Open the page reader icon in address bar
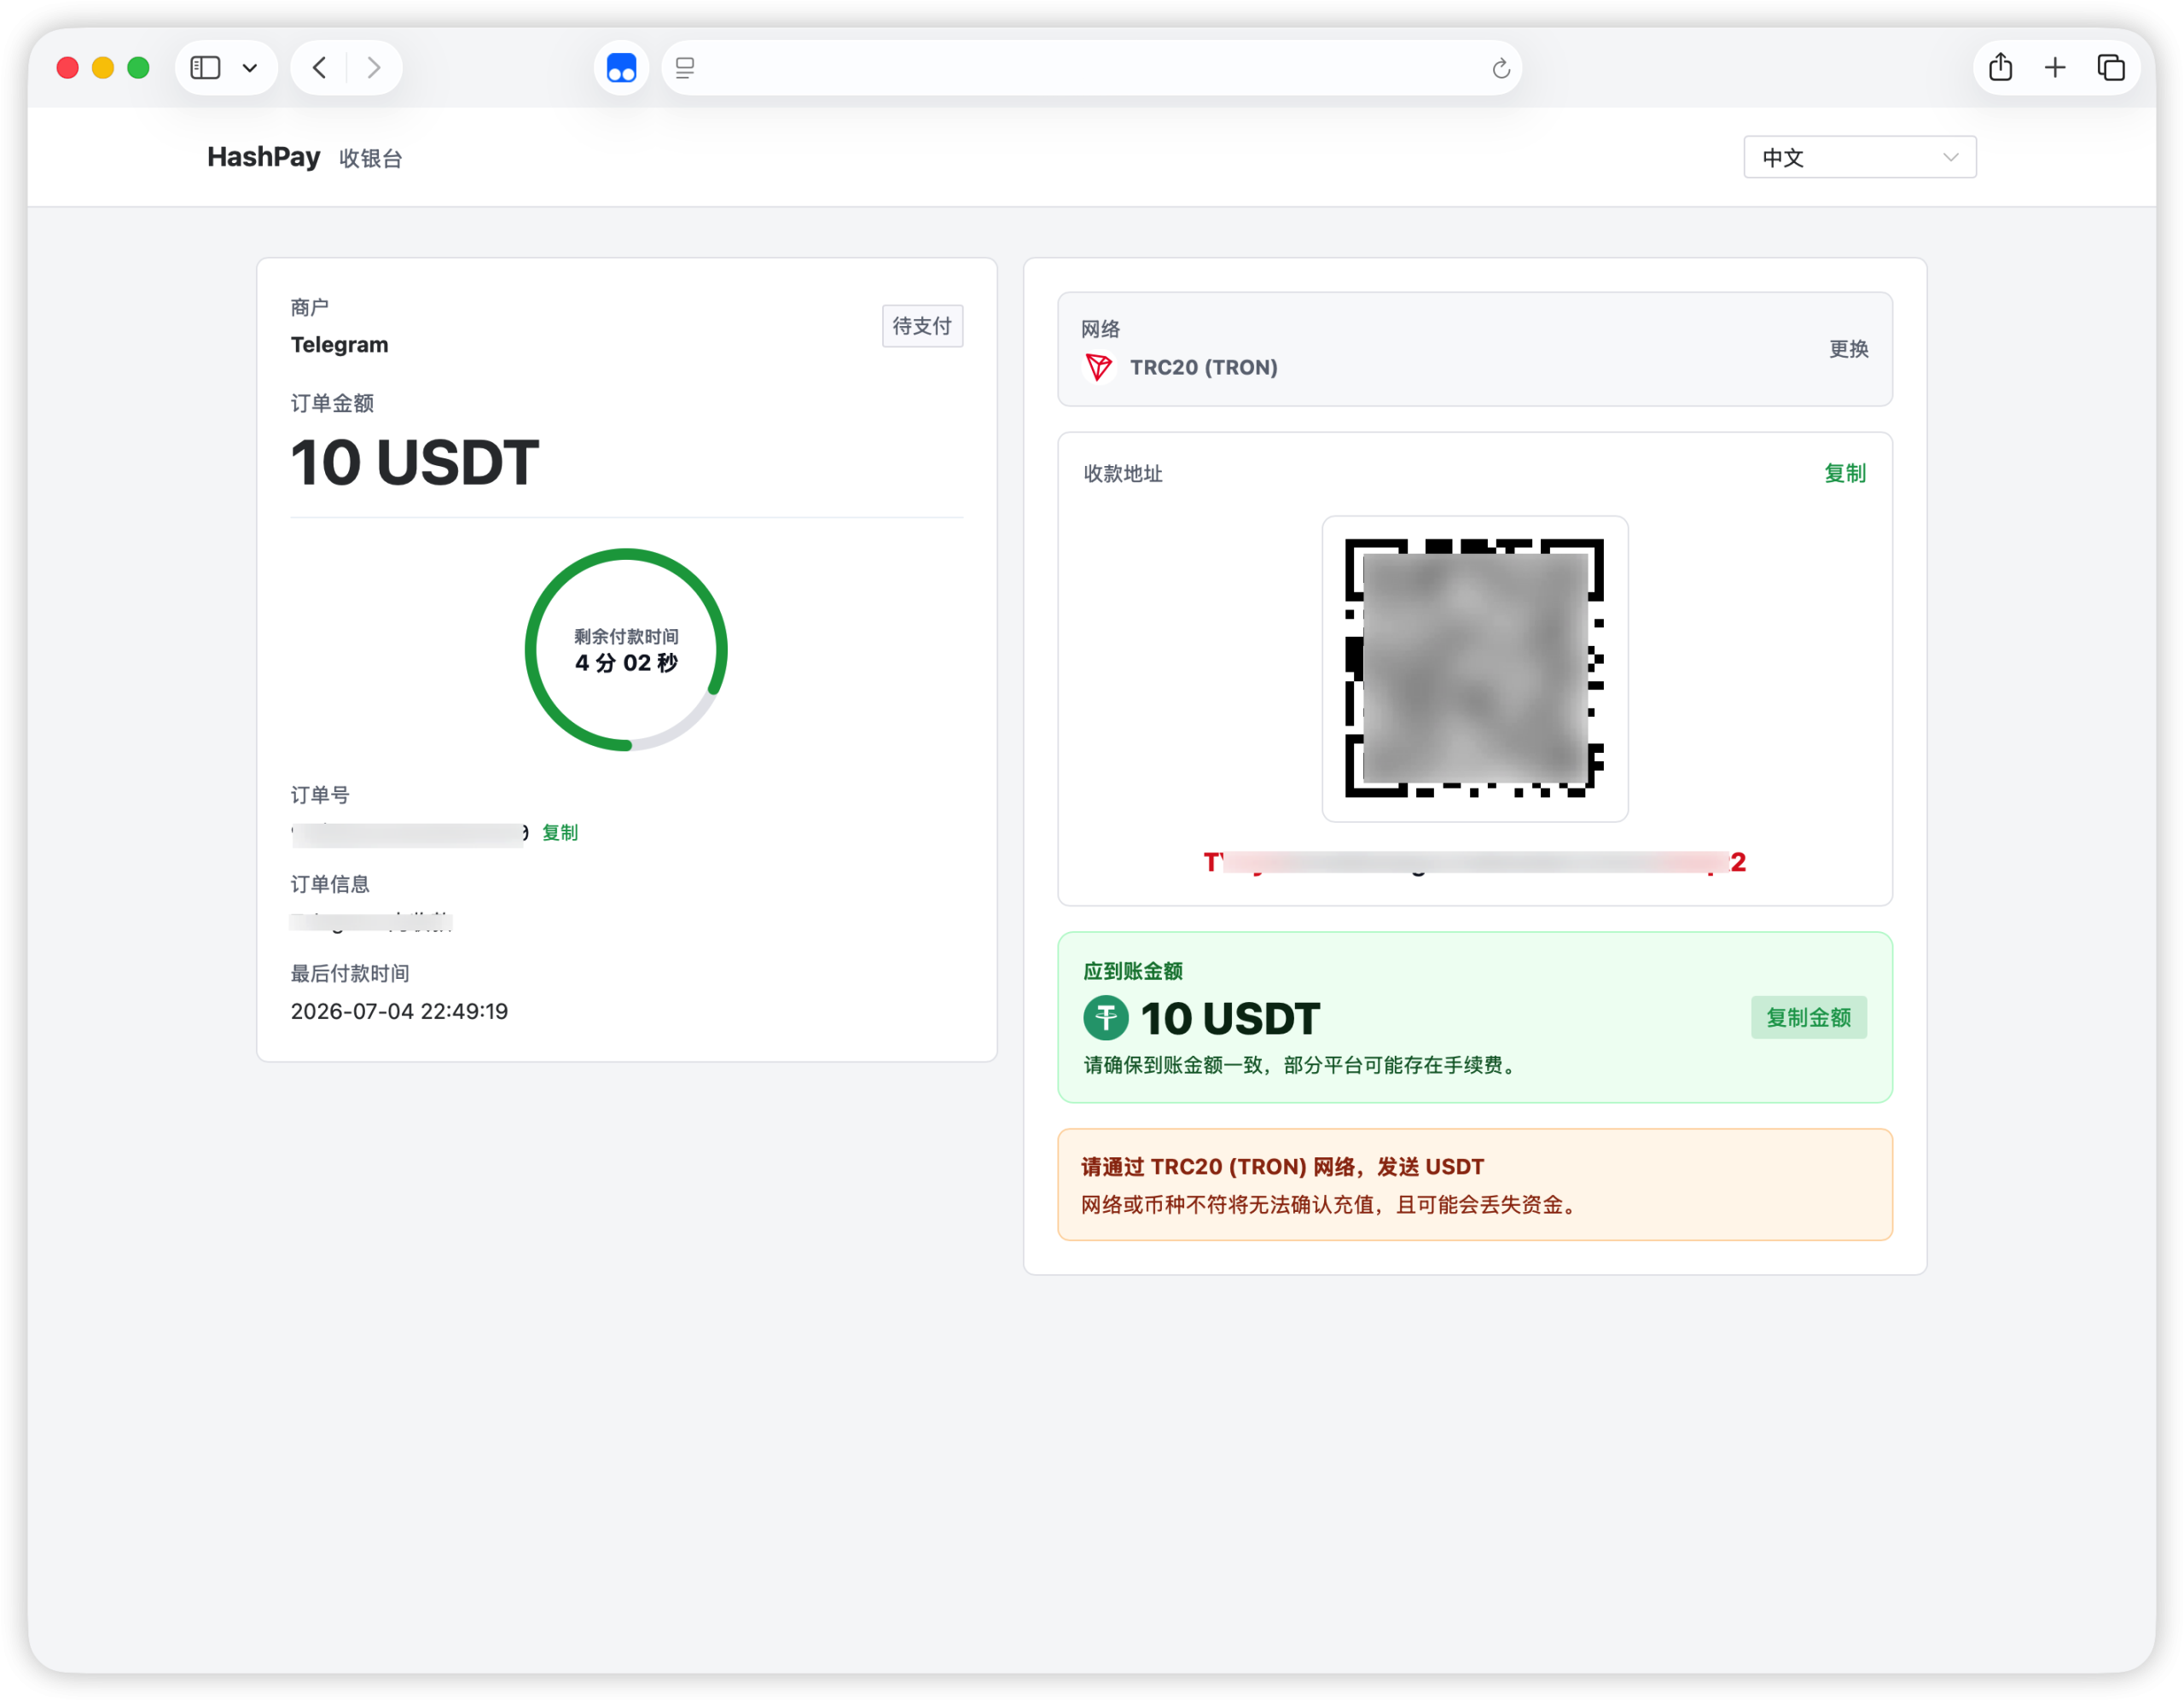 tap(685, 68)
